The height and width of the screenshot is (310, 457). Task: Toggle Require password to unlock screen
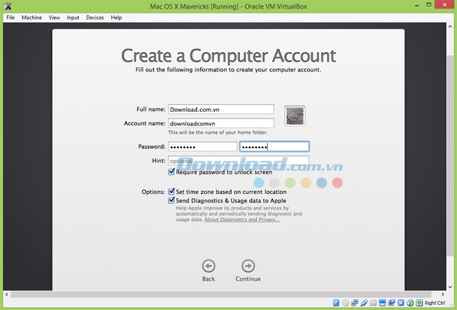tap(171, 172)
